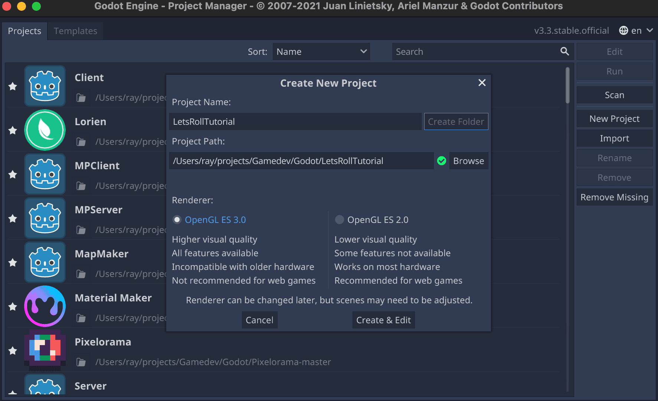Toggle favorite star for Material Maker
Screen dimensions: 658x401
tap(13, 307)
